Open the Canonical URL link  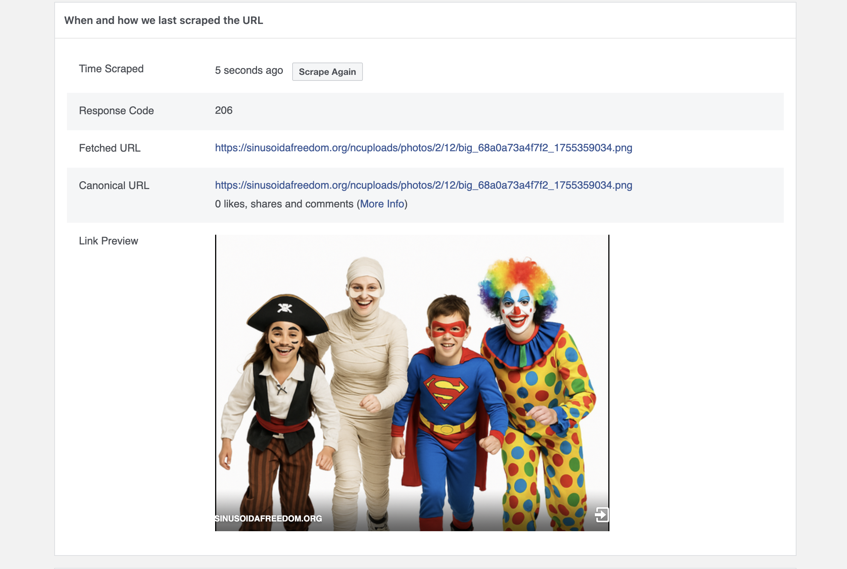(423, 185)
